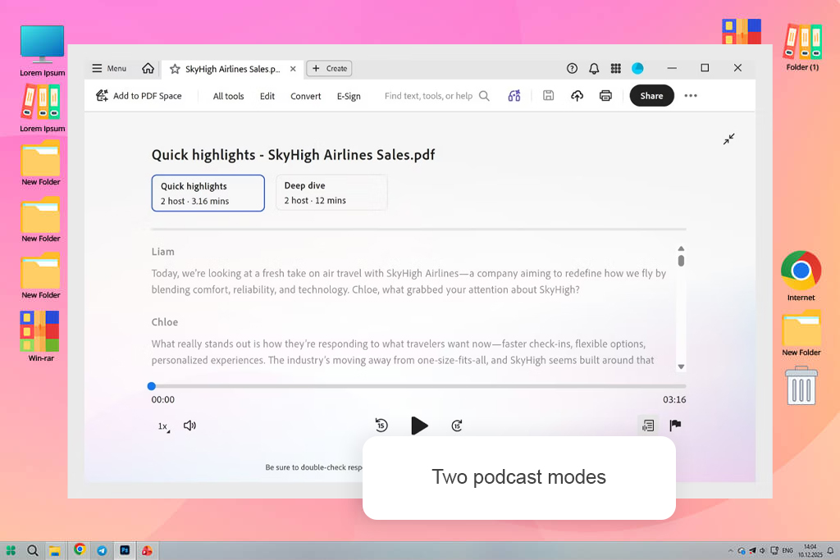Open taskbar search magnifier
The image size is (840, 560).
[x=33, y=550]
